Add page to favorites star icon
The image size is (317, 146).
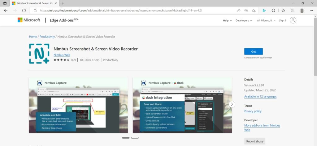pyautogui.click(x=254, y=10)
